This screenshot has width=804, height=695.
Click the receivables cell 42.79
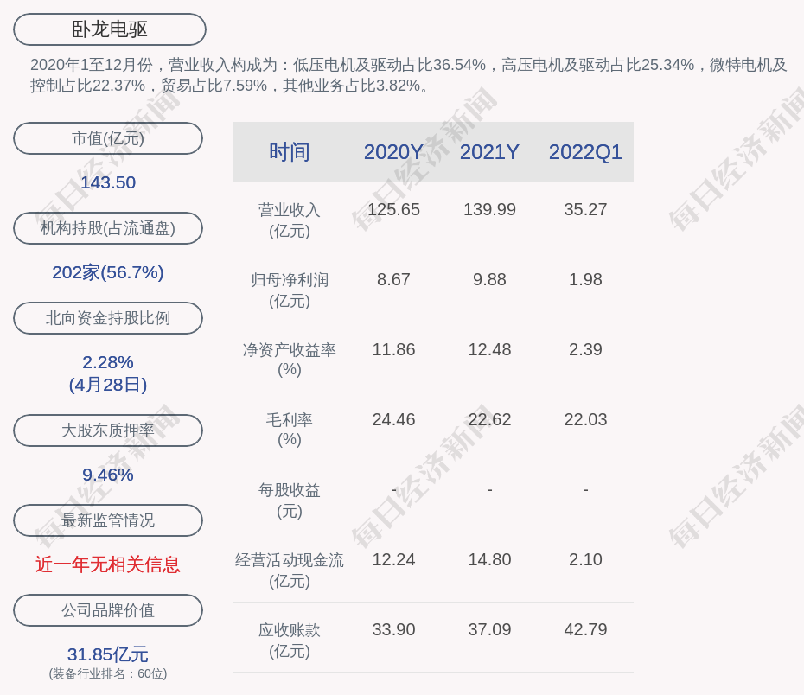(585, 629)
